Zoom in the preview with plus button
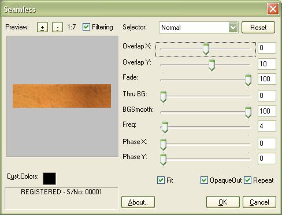The height and width of the screenshot is (215, 282). click(x=42, y=27)
